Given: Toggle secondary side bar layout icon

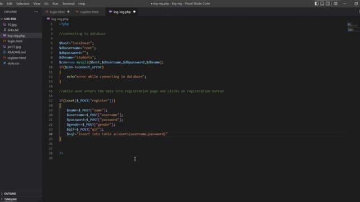Looking at the screenshot, I should [327, 3].
